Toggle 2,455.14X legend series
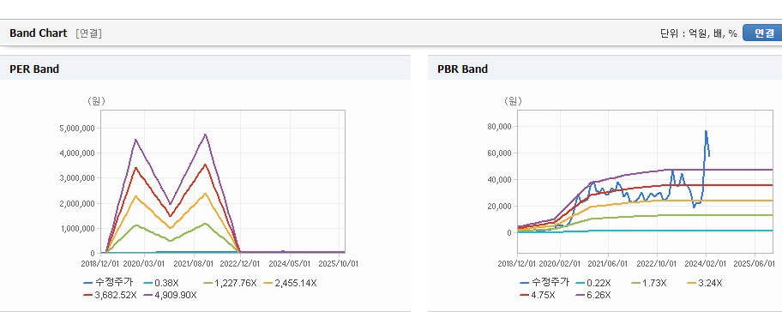This screenshot has width=782, height=312. tap(291, 283)
